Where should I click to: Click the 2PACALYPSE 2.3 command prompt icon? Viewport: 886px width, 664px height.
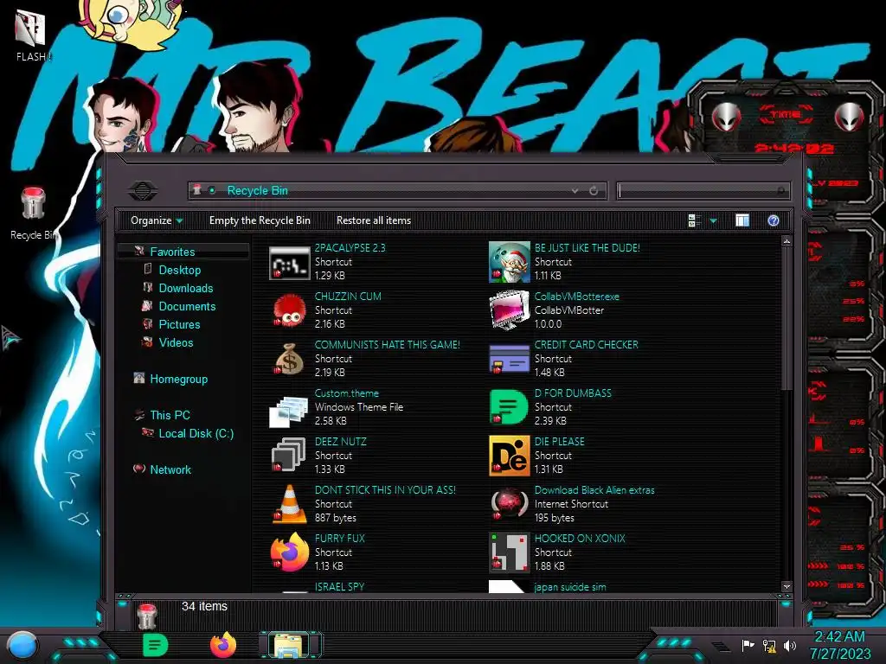289,263
